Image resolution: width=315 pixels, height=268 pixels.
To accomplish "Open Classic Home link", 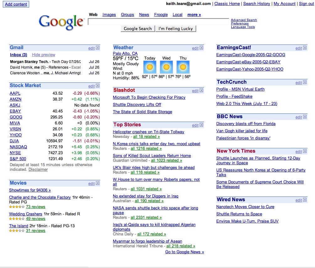I will coord(227,4).
